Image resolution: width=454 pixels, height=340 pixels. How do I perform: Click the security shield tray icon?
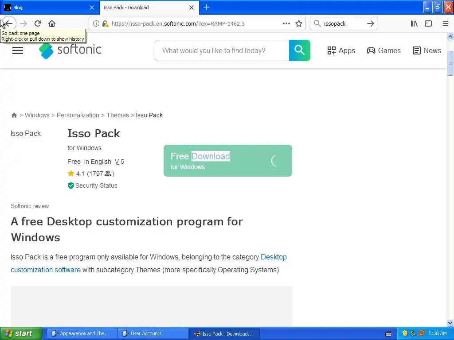pyautogui.click(x=405, y=333)
